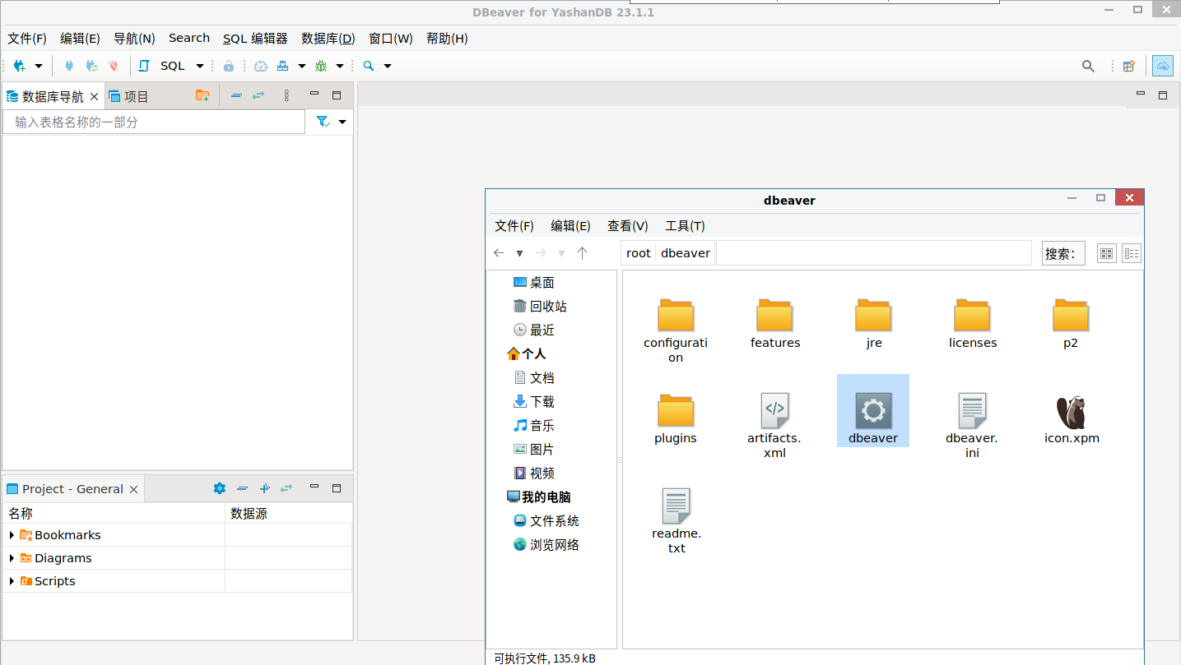Click the new database connection plug icon
The width and height of the screenshot is (1181, 665).
pyautogui.click(x=19, y=66)
